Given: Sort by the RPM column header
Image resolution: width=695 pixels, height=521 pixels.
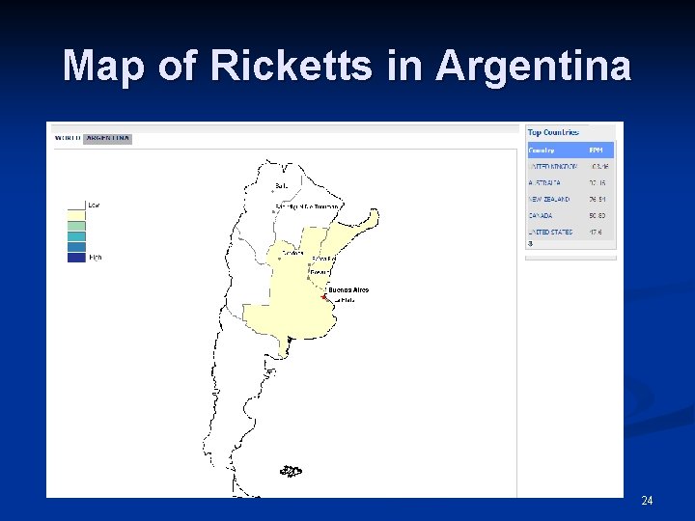Looking at the screenshot, I should tap(597, 151).
